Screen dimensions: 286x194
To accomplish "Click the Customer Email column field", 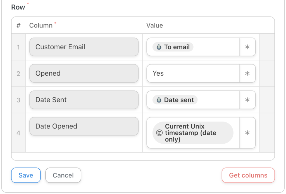I will click(x=84, y=47).
